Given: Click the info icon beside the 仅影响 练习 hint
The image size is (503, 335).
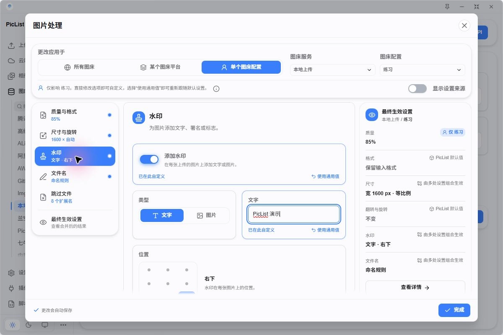Looking at the screenshot, I should [x=216, y=89].
